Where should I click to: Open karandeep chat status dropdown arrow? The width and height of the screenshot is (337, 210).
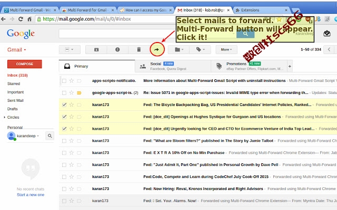(38, 136)
